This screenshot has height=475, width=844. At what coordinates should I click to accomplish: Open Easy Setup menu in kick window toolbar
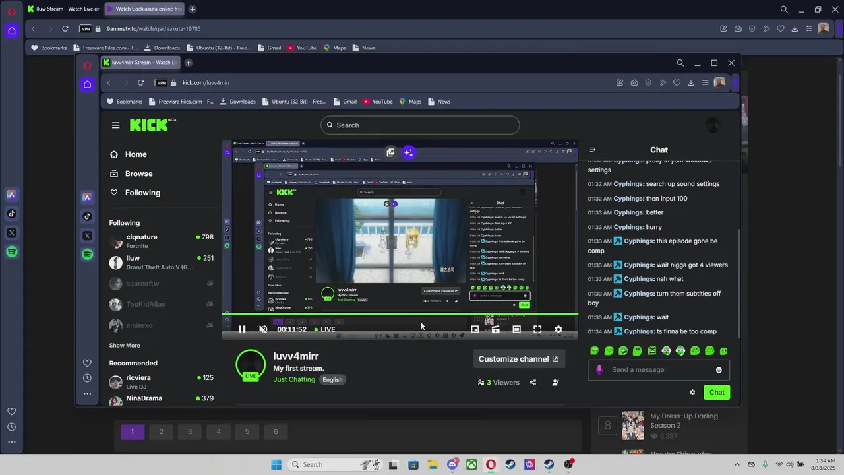(705, 83)
